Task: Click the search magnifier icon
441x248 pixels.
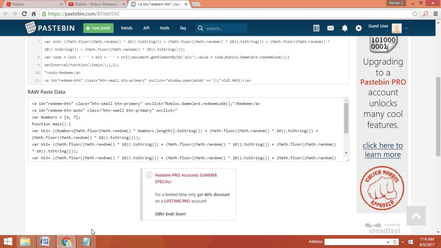Action: [201, 28]
